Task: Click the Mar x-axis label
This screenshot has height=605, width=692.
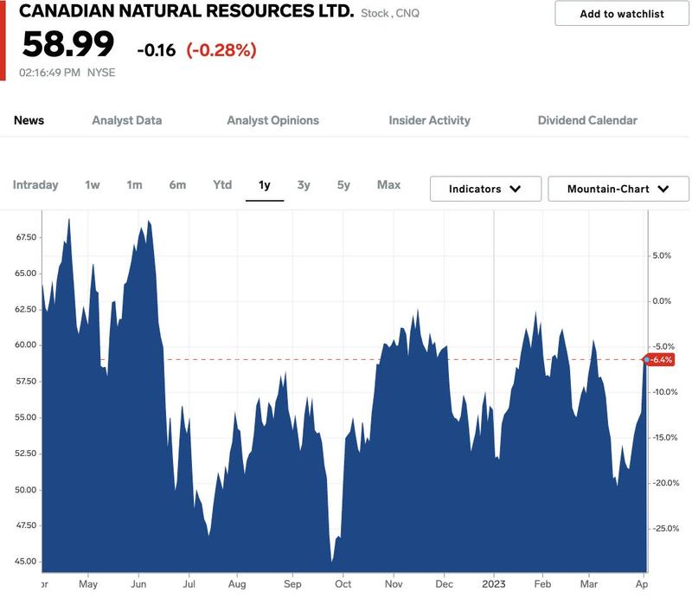Action: pyautogui.click(x=589, y=584)
